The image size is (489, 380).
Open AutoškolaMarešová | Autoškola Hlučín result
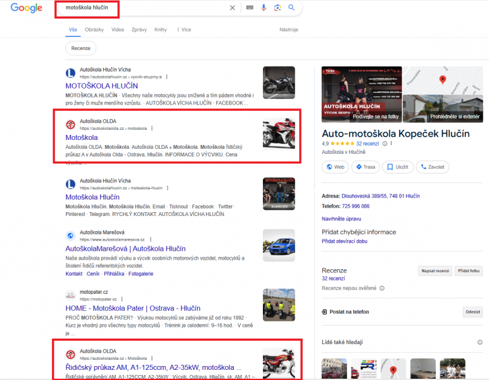[125, 249]
